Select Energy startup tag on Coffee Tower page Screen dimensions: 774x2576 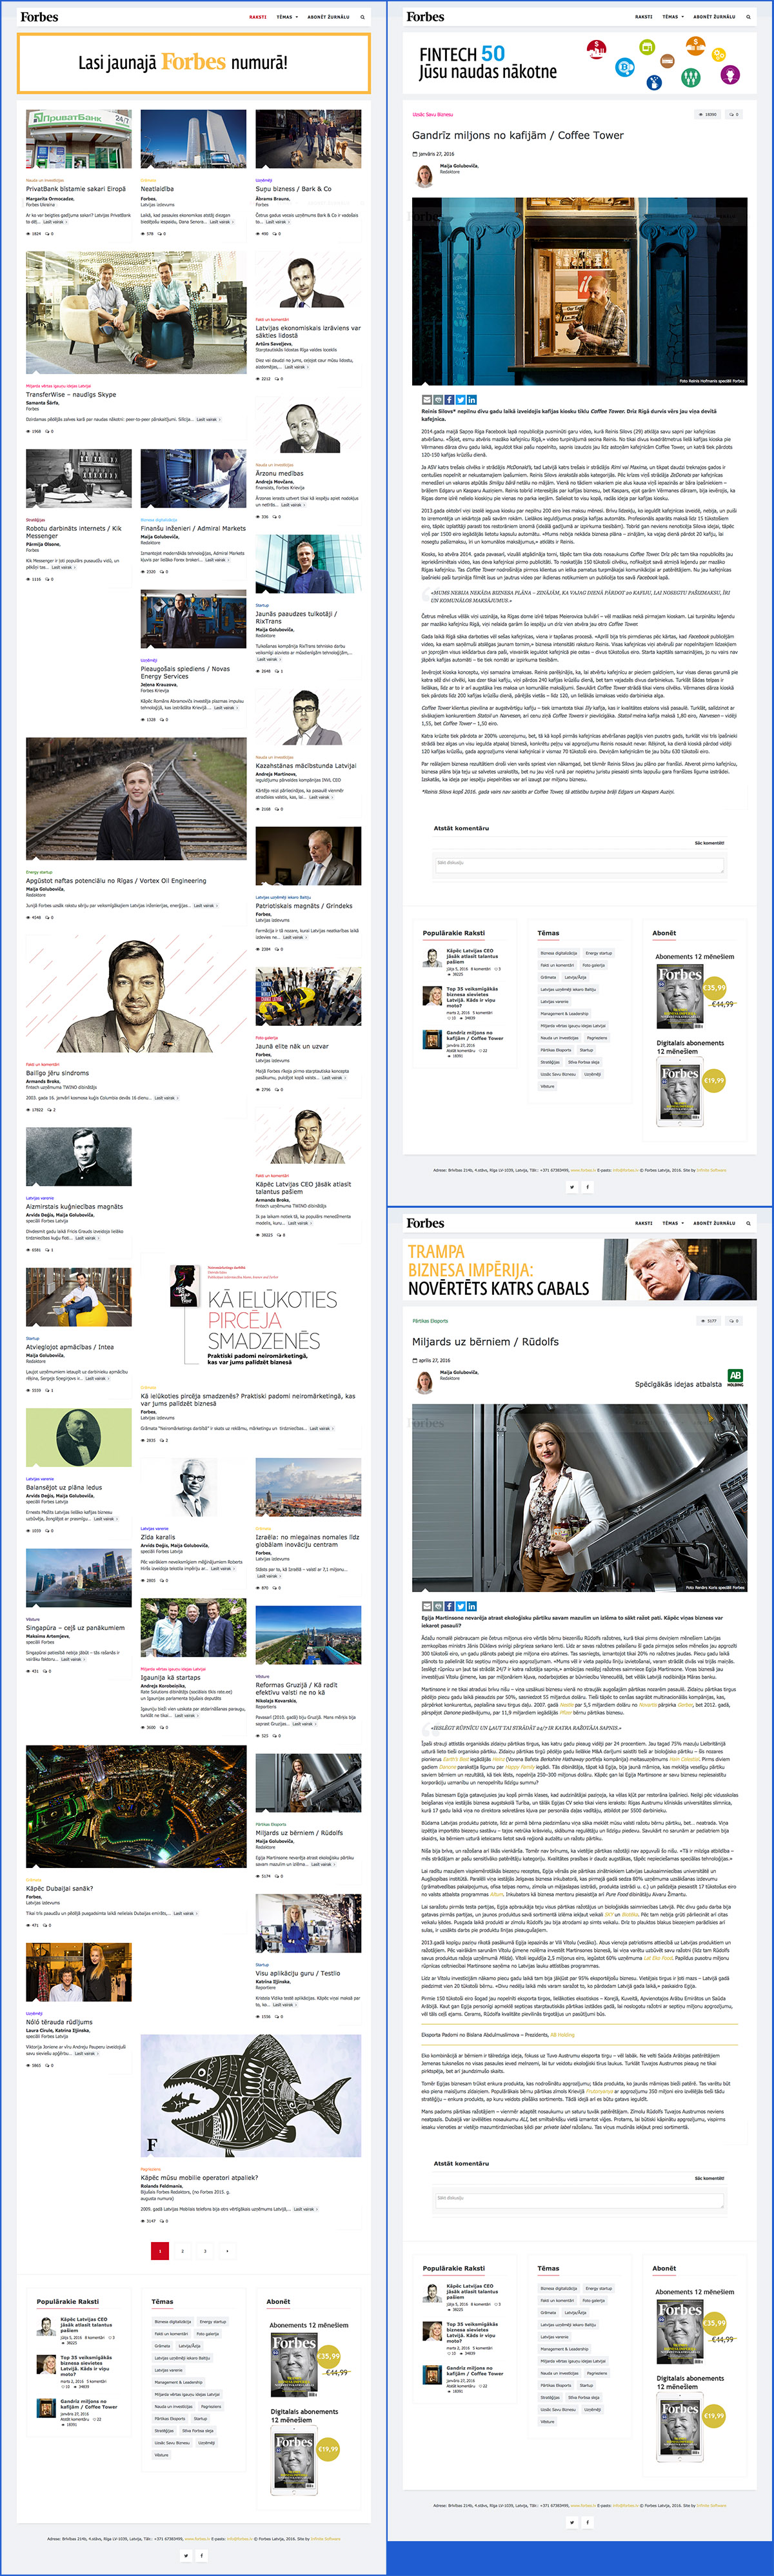pyautogui.click(x=599, y=953)
